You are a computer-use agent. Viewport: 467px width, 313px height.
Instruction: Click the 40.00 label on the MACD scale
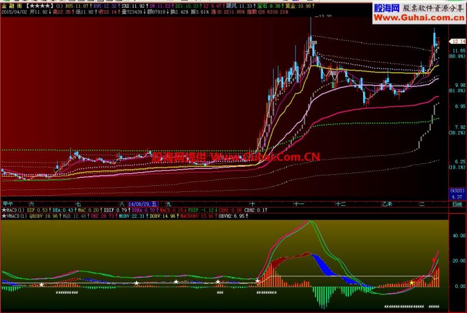[x=459, y=235]
